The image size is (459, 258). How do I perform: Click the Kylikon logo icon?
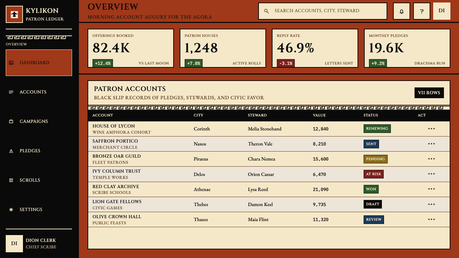[14, 14]
